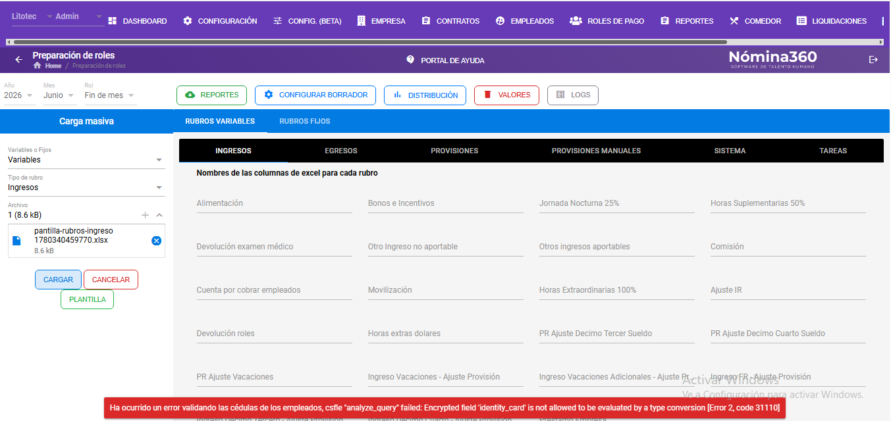This screenshot has height=421, width=891.
Task: Click the CANCELAR button
Action: [111, 280]
